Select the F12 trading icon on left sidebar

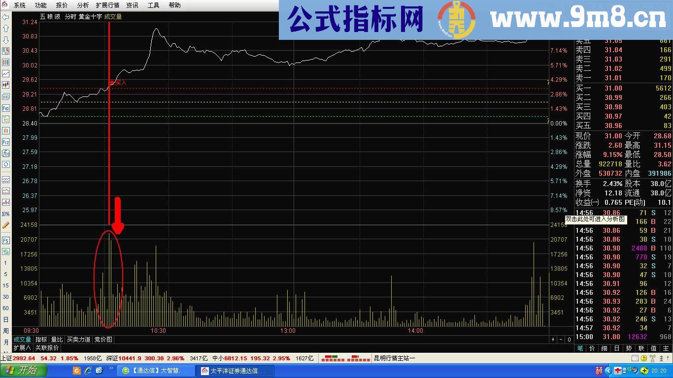[7, 142]
